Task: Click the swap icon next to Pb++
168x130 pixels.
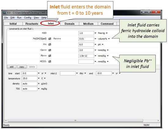Action: click(x=50, y=56)
